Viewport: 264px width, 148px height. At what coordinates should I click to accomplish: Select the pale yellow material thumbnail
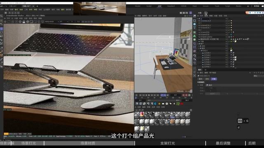pos(142,128)
